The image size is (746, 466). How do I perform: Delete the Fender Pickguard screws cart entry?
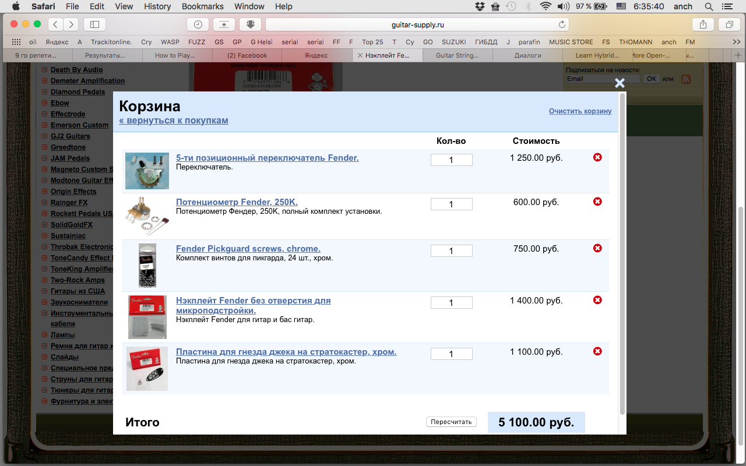[597, 248]
